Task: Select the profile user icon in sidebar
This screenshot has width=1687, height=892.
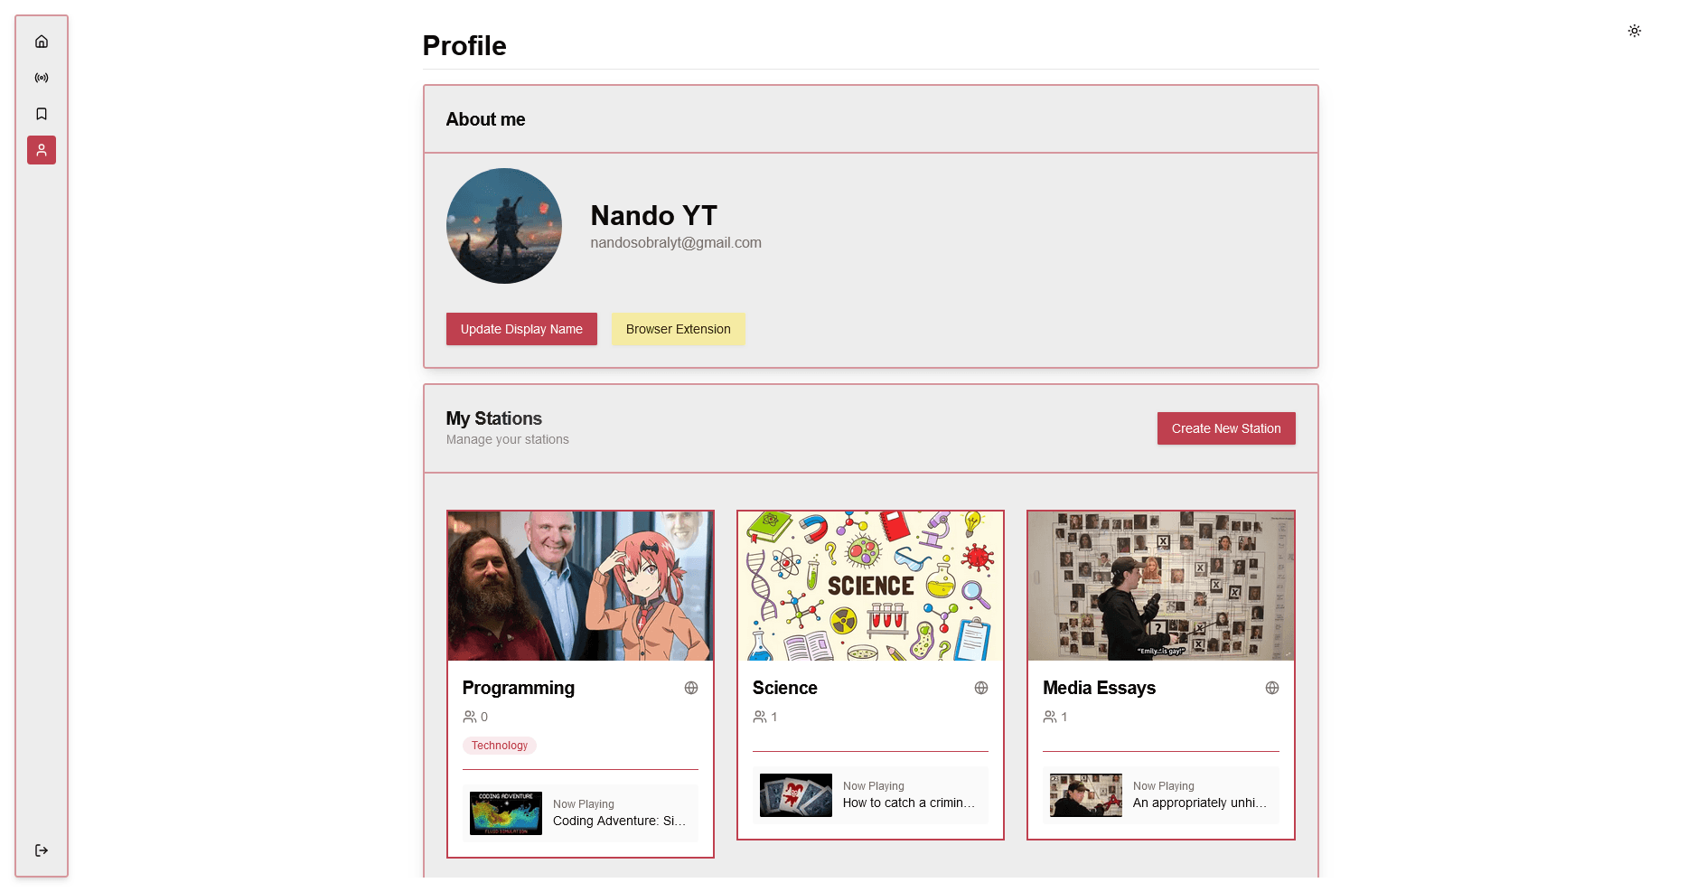Action: coord(42,150)
